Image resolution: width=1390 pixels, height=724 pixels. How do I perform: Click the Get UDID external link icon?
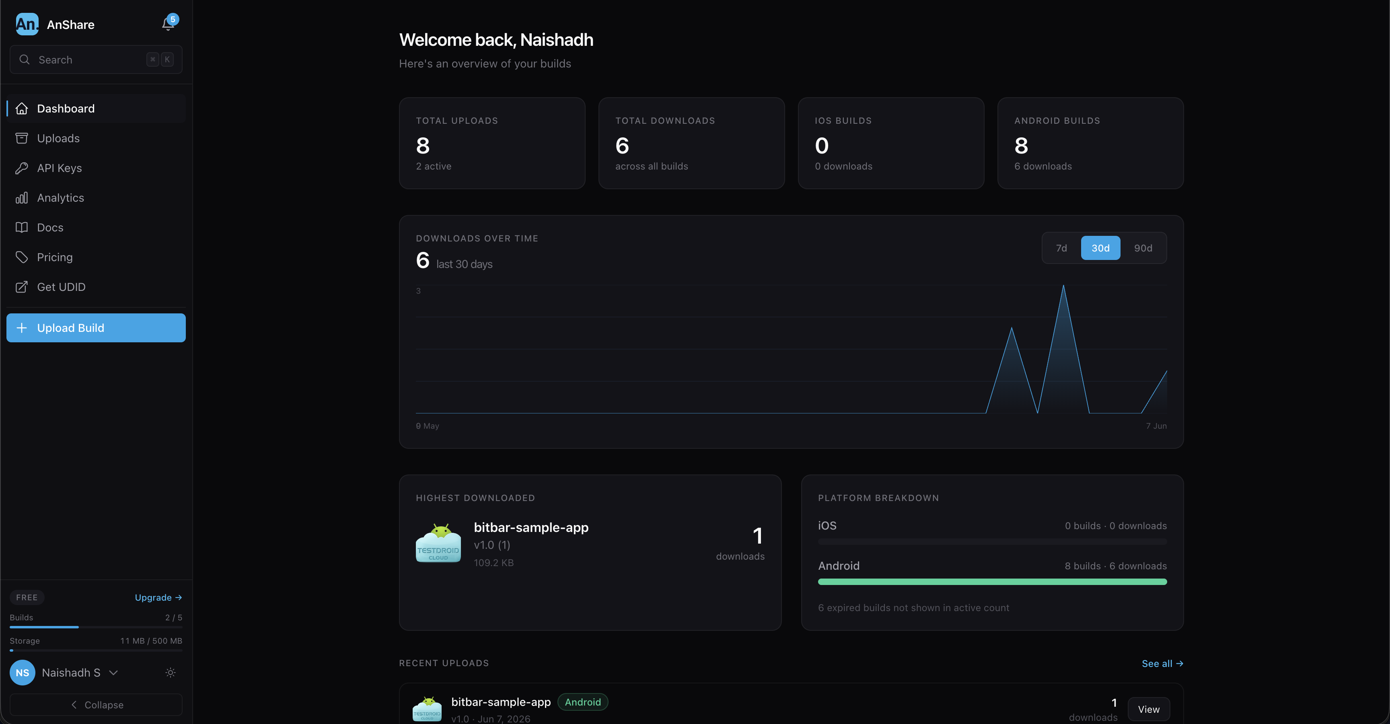pos(22,287)
